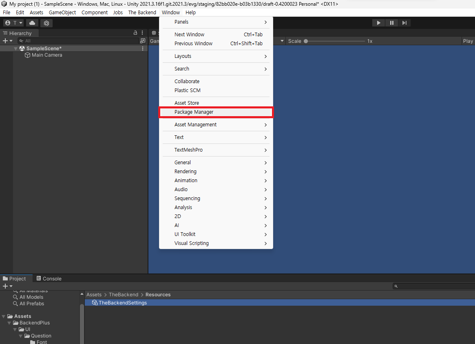Open aspect ratio dropdown arrow left of Scale
This screenshot has height=344, width=475.
pyautogui.click(x=282, y=41)
